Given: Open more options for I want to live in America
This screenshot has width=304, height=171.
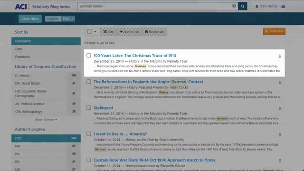Looking at the screenshot, I should coord(280,134).
